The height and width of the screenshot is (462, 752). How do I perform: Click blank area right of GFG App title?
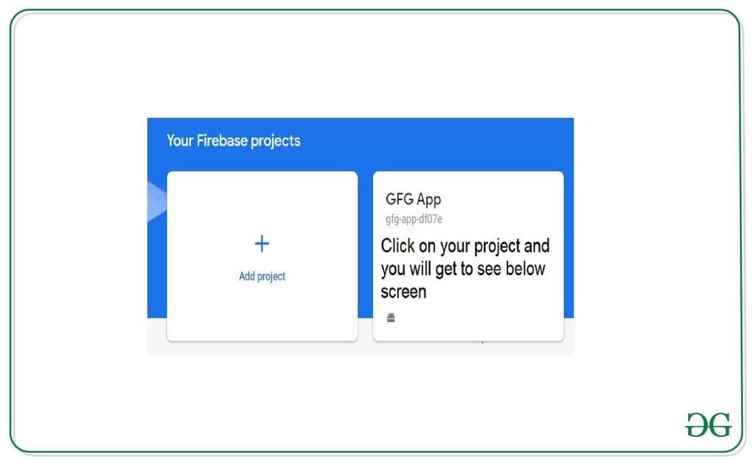point(507,199)
